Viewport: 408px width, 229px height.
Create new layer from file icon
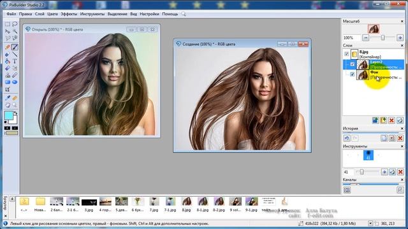tap(383, 120)
